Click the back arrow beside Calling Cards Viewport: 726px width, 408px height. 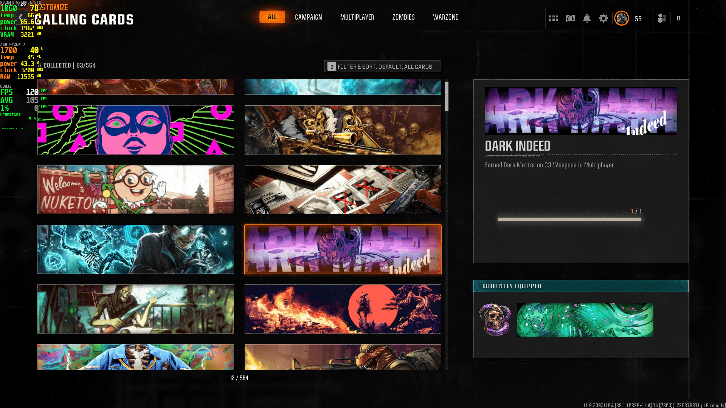[x=21, y=17]
